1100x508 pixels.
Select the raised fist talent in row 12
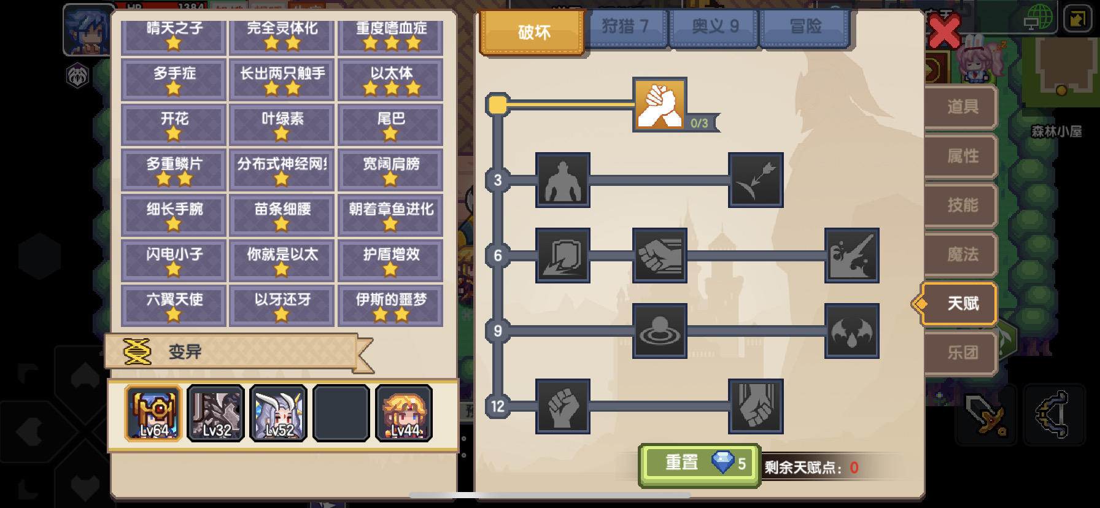563,406
